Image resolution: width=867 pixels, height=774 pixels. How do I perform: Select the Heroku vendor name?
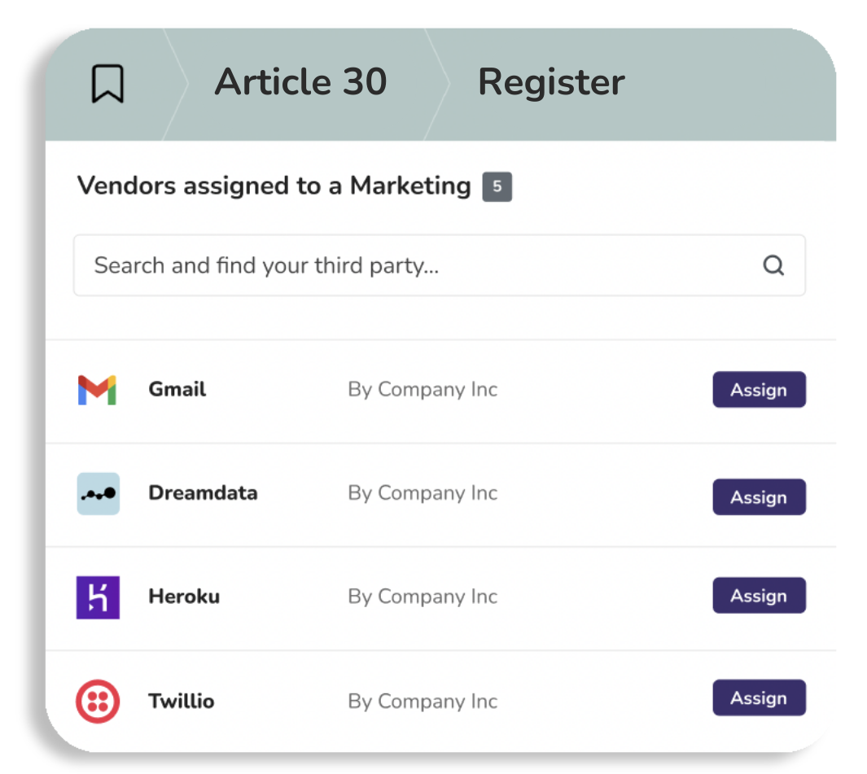(x=184, y=597)
